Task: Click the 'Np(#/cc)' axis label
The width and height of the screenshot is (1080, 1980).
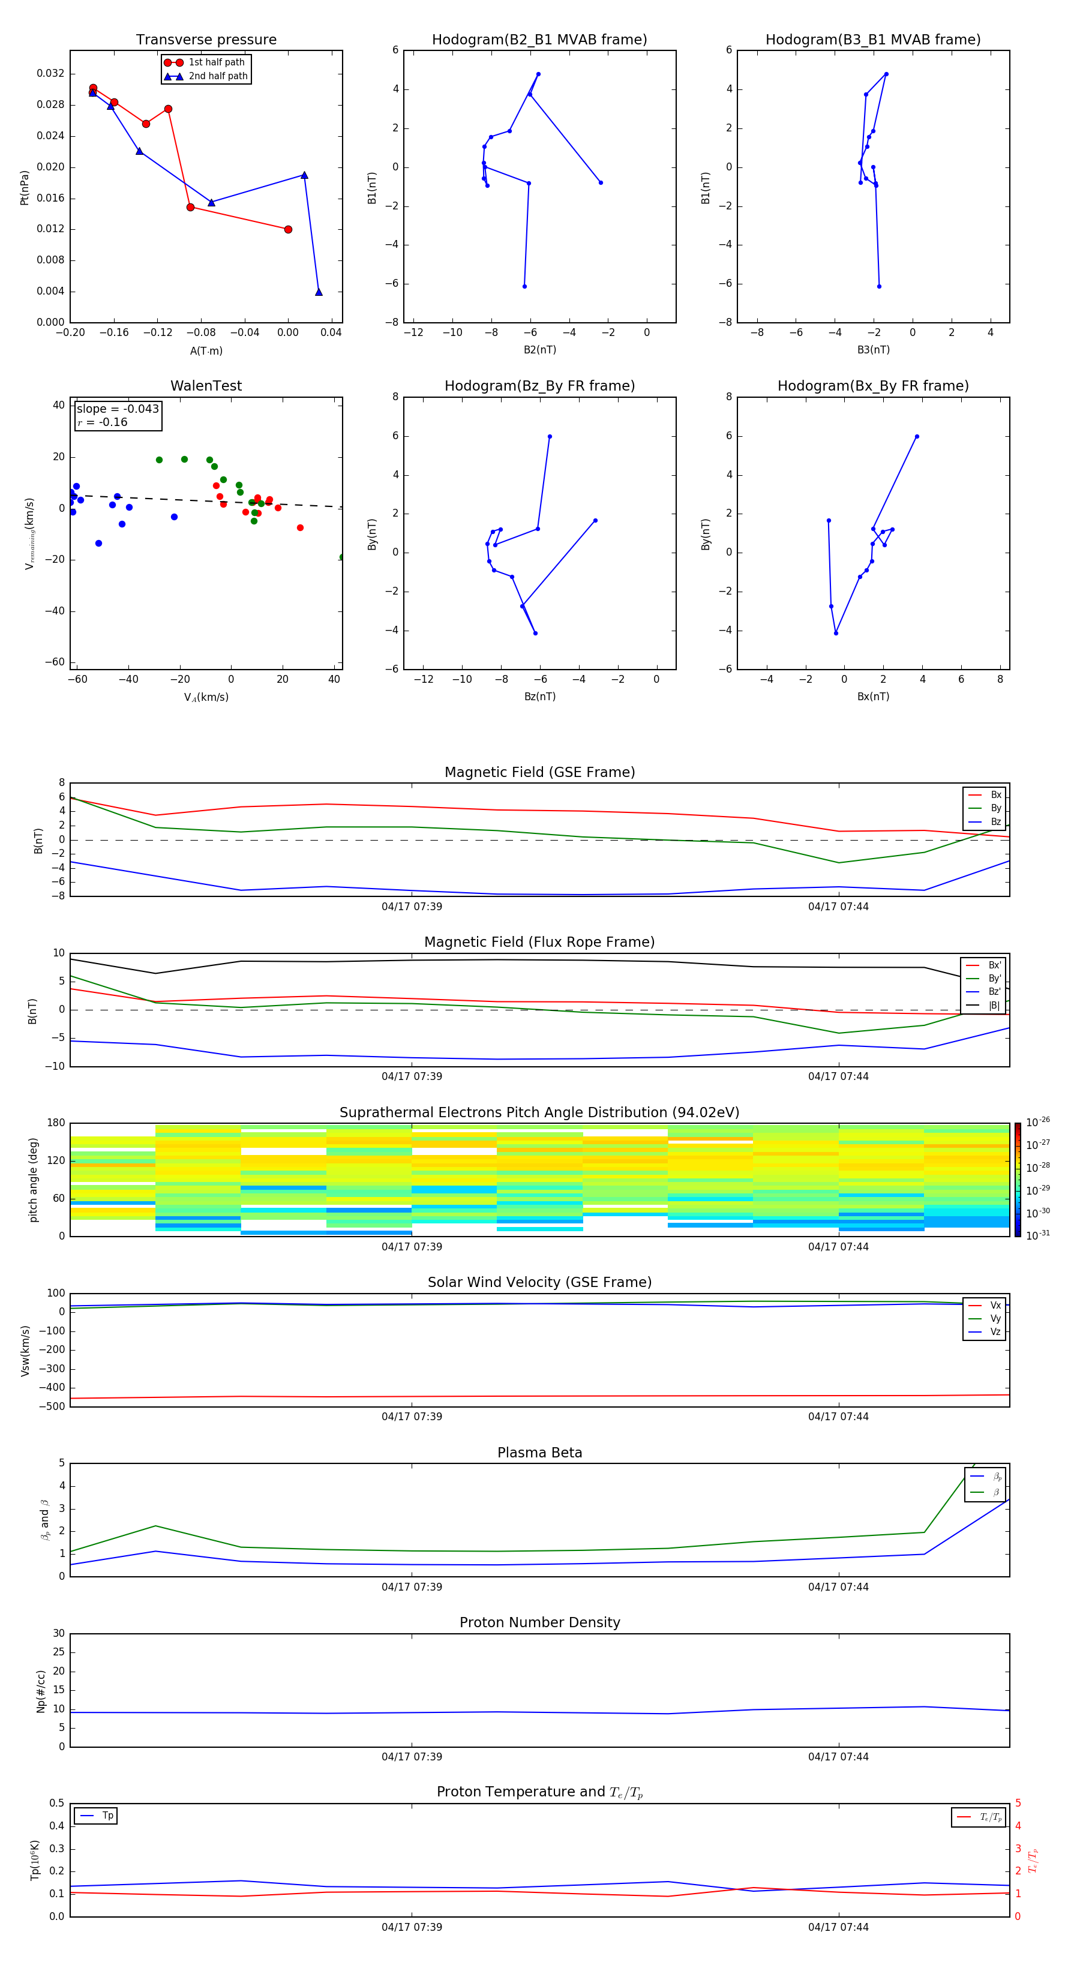Action: pyautogui.click(x=41, y=1691)
